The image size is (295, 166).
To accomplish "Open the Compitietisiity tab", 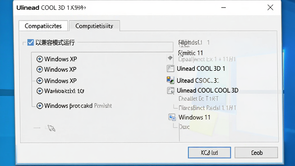I will click(94, 26).
